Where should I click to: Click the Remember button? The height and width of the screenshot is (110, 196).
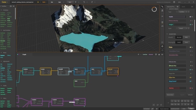pyautogui.click(x=170, y=95)
